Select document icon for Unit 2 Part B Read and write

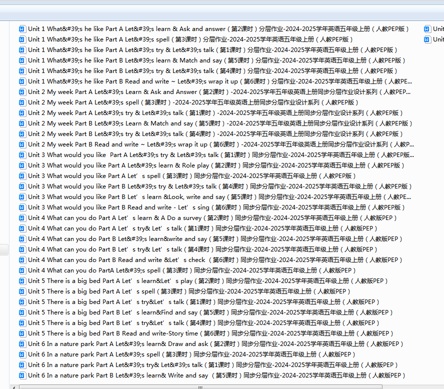22,144
